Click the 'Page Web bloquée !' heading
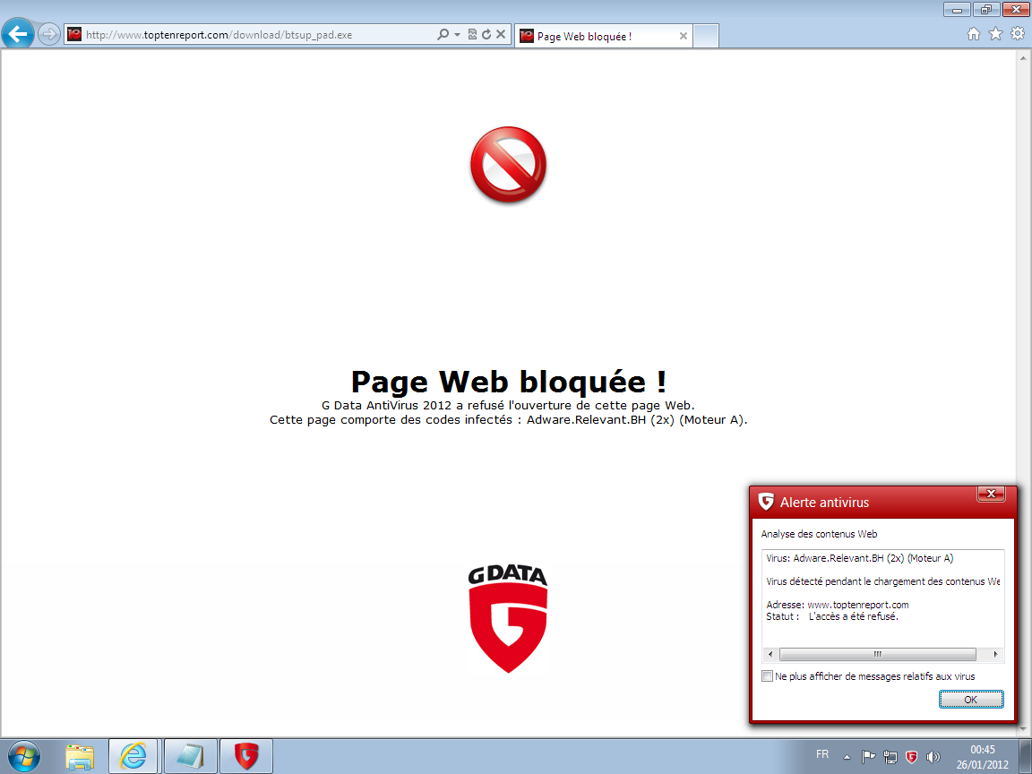 (x=508, y=382)
